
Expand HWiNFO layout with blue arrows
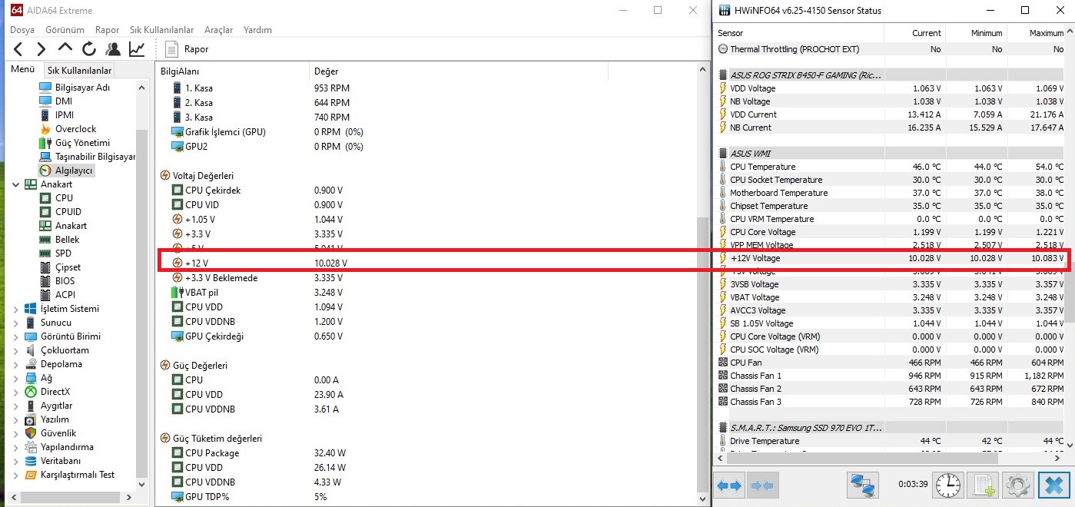point(728,485)
